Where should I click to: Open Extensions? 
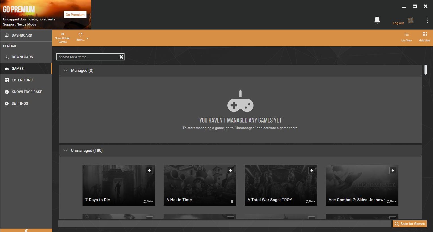click(x=26, y=80)
